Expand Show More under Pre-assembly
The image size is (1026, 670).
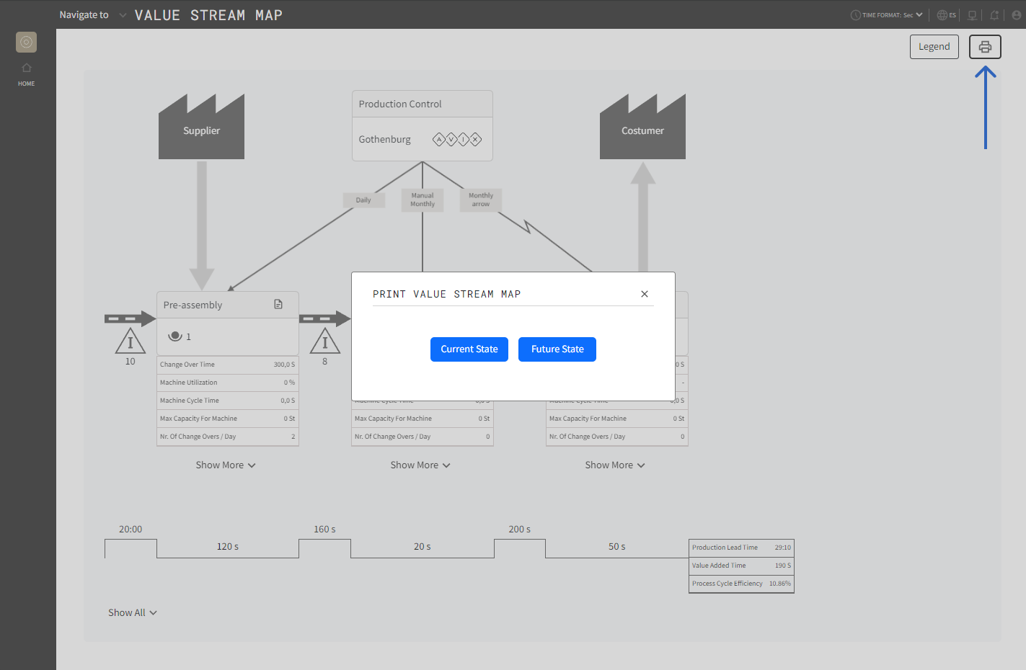click(x=225, y=465)
